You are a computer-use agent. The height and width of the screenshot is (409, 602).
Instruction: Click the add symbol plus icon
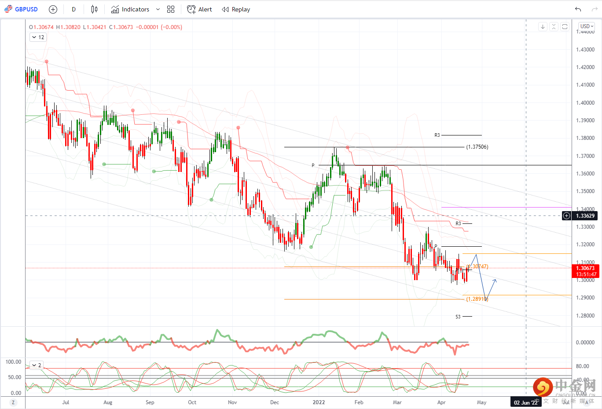(x=53, y=9)
